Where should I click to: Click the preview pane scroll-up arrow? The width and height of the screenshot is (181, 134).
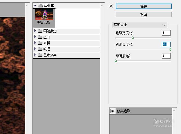point(27,5)
